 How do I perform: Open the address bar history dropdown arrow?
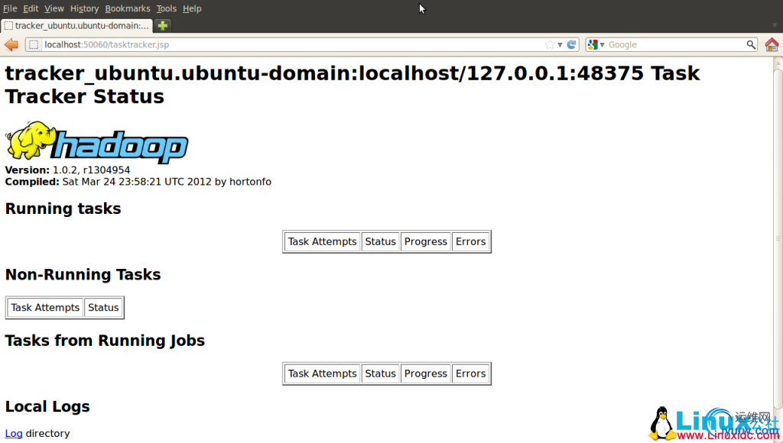(560, 45)
